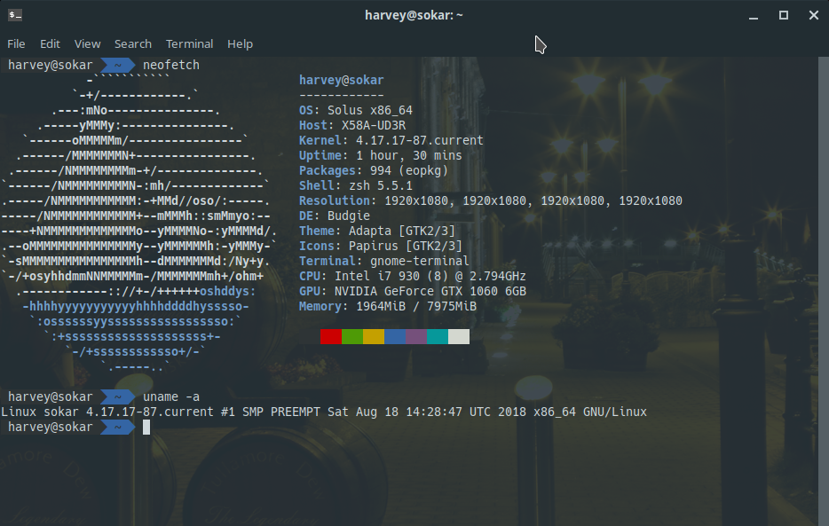Click the 'GPU: NVIDIA GeForce GTX 1060' line
The width and height of the screenshot is (829, 526).
coord(413,291)
